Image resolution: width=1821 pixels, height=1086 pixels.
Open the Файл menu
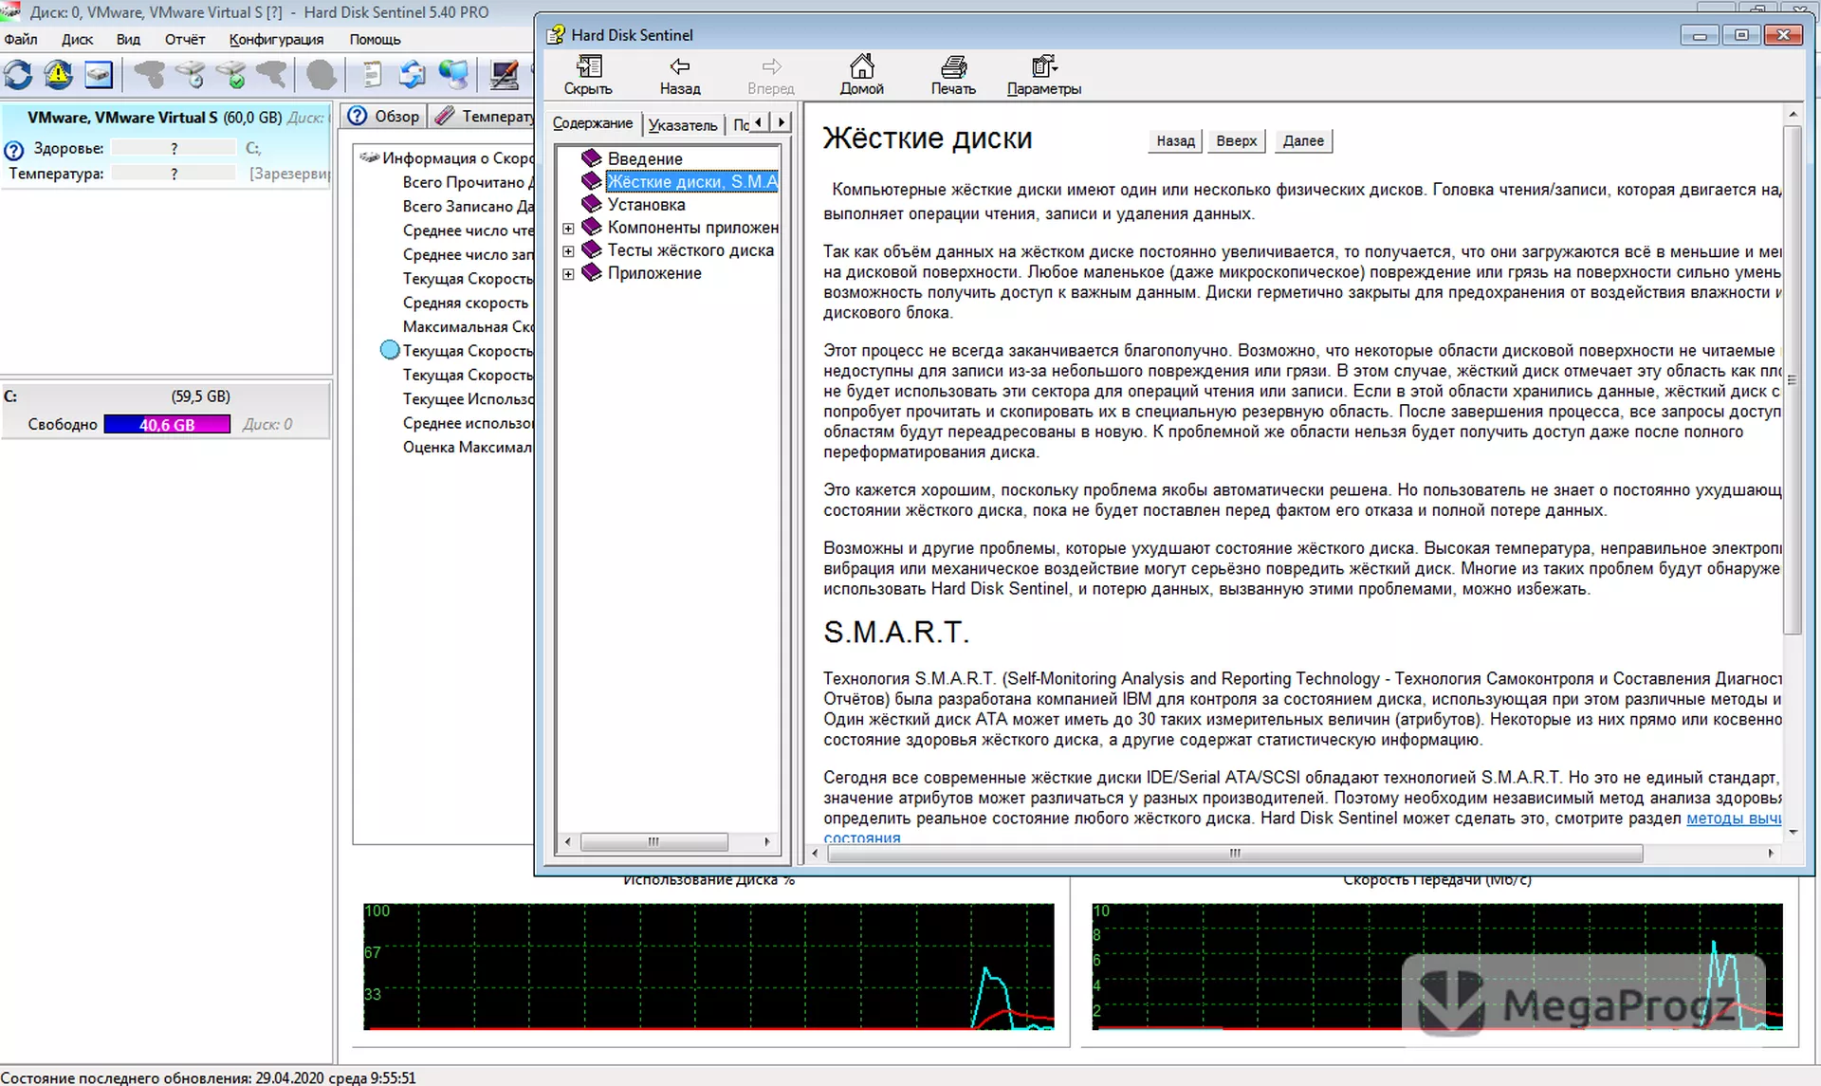coord(21,39)
